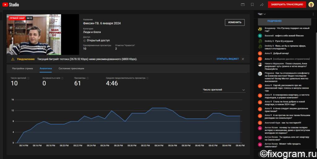Click the bookmark icon in top bar
The height and width of the screenshot is (159, 317).
pyautogui.click(x=252, y=4)
